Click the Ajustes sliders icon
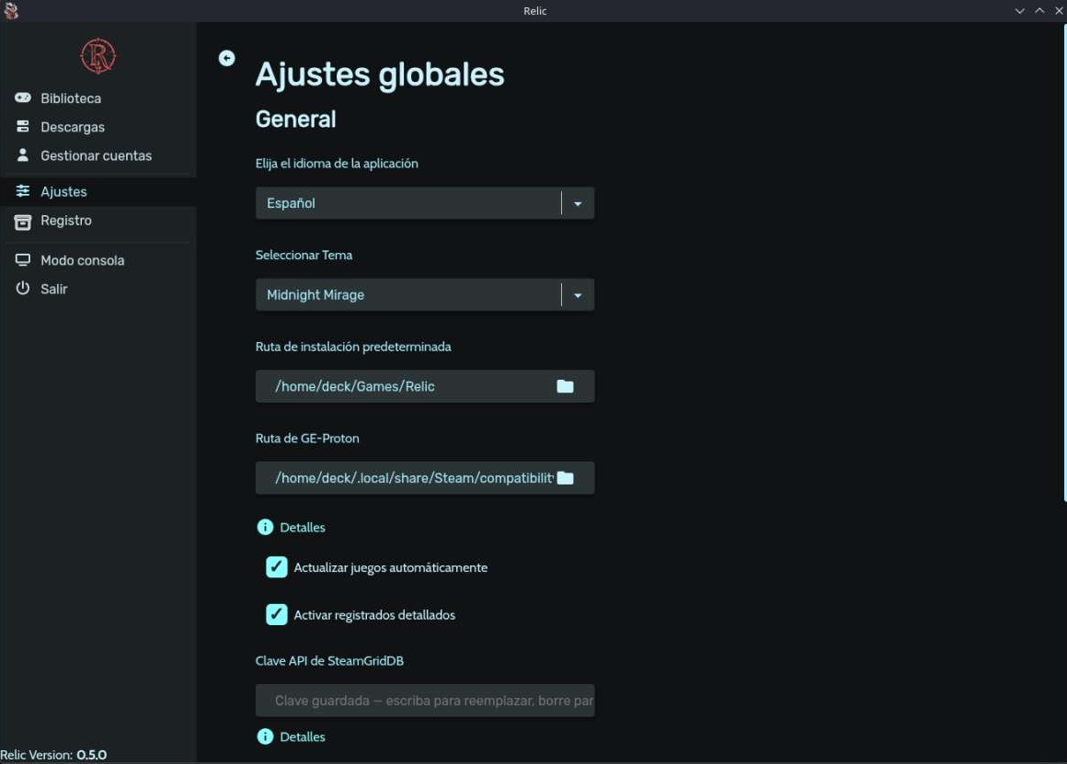This screenshot has height=764, width=1067. [22, 191]
